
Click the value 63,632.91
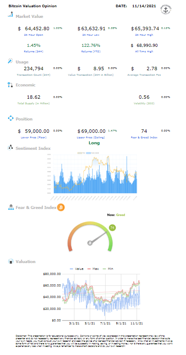pyautogui.click(x=93, y=29)
